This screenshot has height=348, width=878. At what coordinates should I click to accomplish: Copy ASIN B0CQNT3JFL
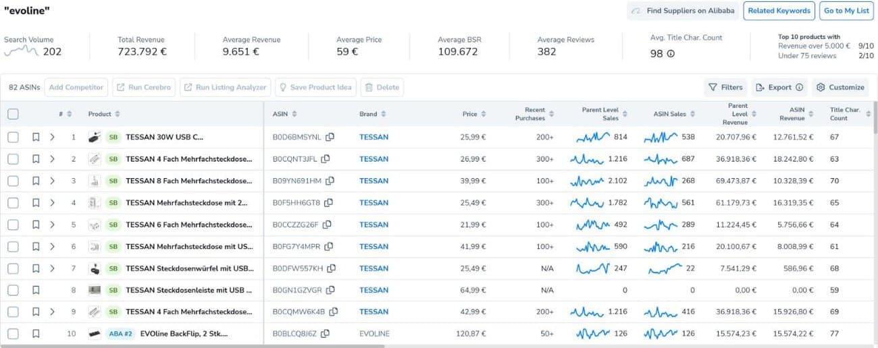click(x=326, y=159)
